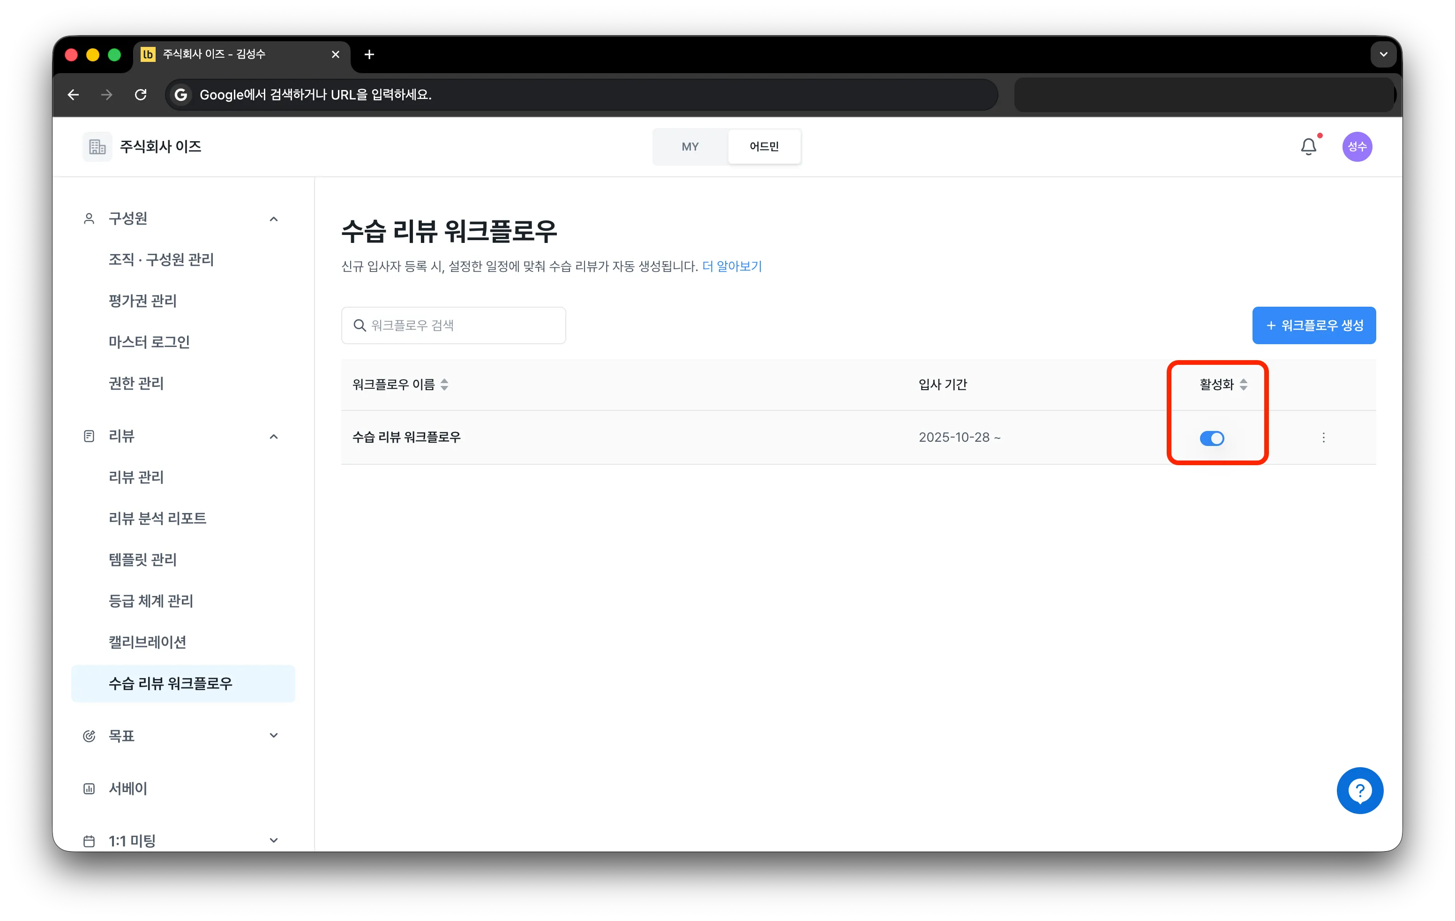Image resolution: width=1455 pixels, height=921 pixels.
Task: Open 캘리브레이션 page
Action: [x=148, y=642]
